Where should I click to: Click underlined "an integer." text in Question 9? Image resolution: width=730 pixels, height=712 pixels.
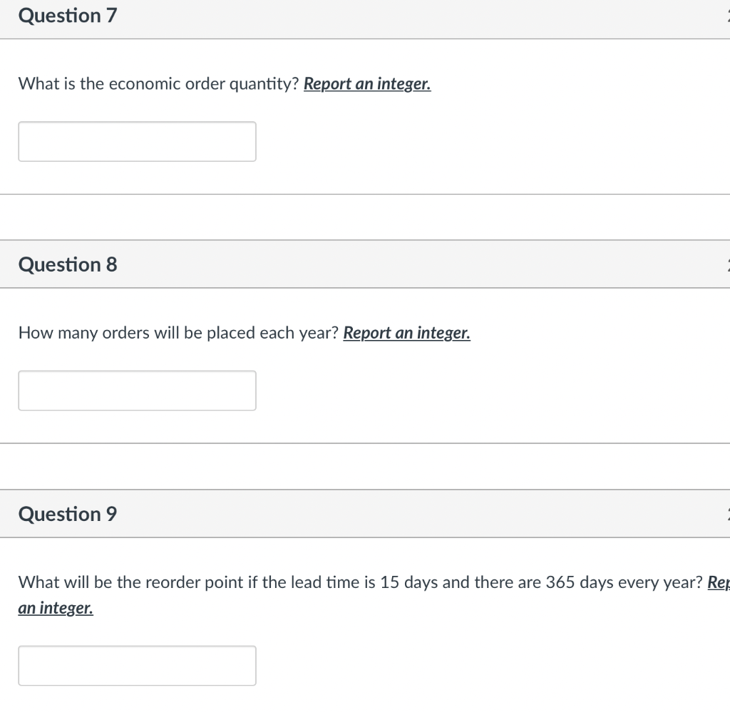point(56,608)
